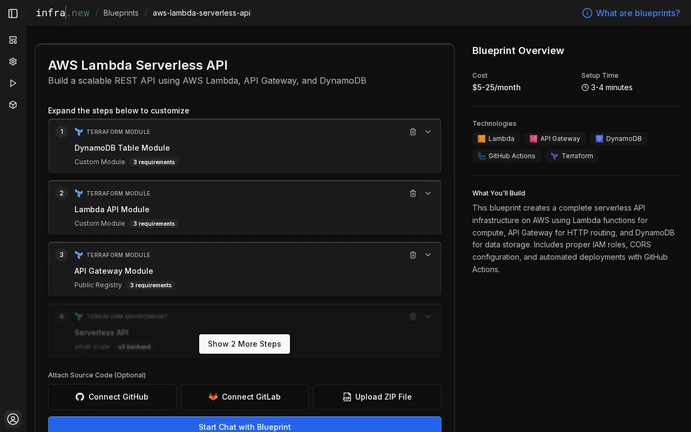Viewport: 691px width, 432px height.
Task: Open the dashboard layout icon in sidebar
Action: (13, 40)
